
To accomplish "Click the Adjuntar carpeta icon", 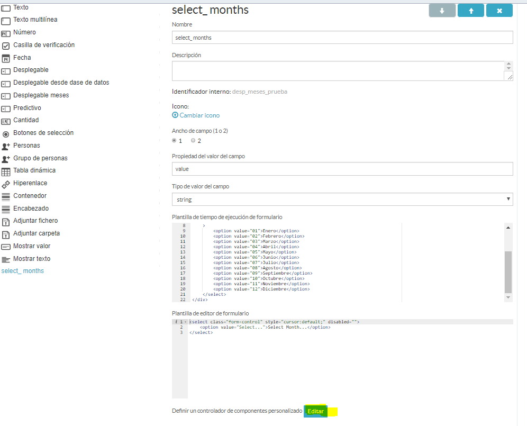I will click(6, 234).
